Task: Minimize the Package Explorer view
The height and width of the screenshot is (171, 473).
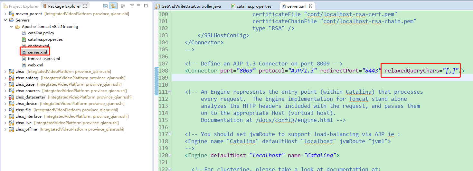Action: click(139, 5)
